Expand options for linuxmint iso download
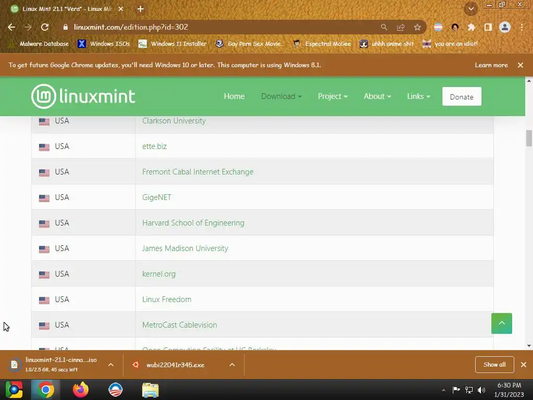 click(111, 365)
